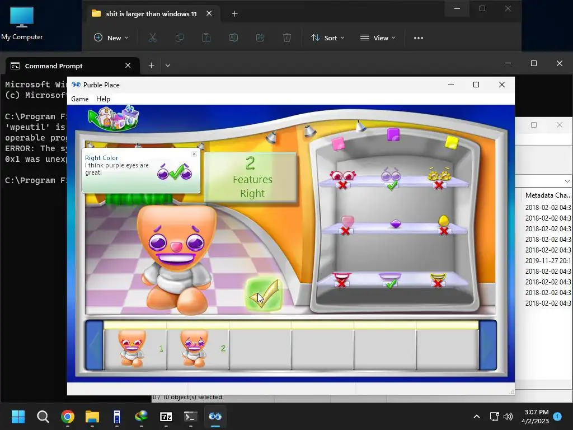The image size is (573, 430).
Task: Click the 2 Features Right sign
Action: [x=251, y=177]
